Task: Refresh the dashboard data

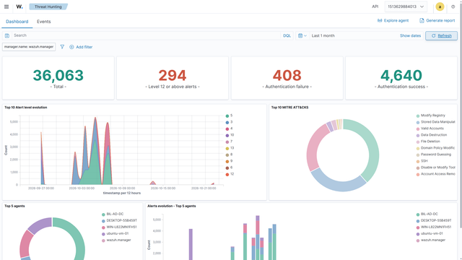Action: pyautogui.click(x=441, y=35)
